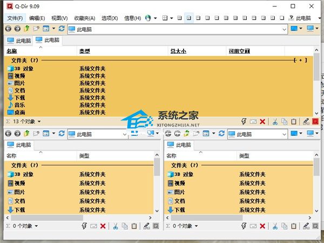The width and height of the screenshot is (324, 243).
Task: Click the bottom-left pane horizontal scrollbar
Action: click(x=47, y=218)
